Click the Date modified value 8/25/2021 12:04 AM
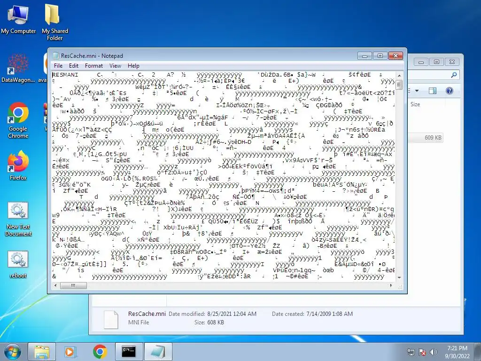Image resolution: width=481 pixels, height=361 pixels. coord(232,314)
